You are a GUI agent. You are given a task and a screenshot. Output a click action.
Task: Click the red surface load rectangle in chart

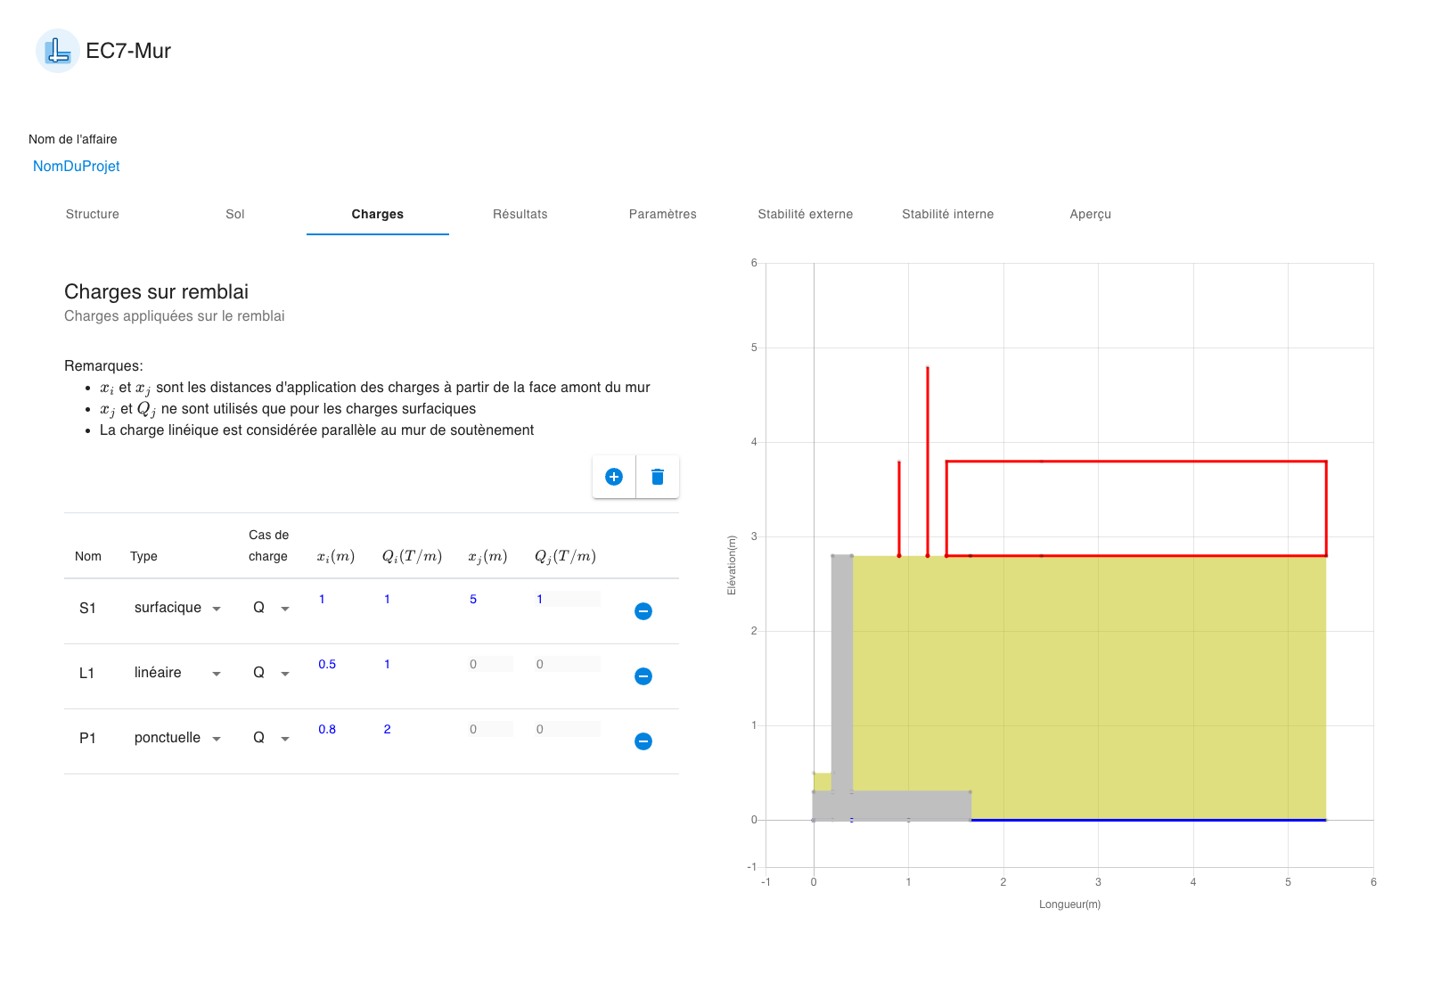[1136, 462]
